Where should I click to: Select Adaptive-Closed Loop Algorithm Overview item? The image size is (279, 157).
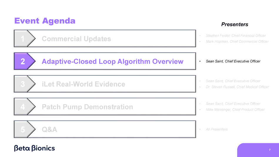(112, 61)
